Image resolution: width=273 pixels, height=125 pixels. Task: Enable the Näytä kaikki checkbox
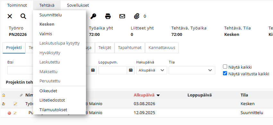[x=225, y=67]
